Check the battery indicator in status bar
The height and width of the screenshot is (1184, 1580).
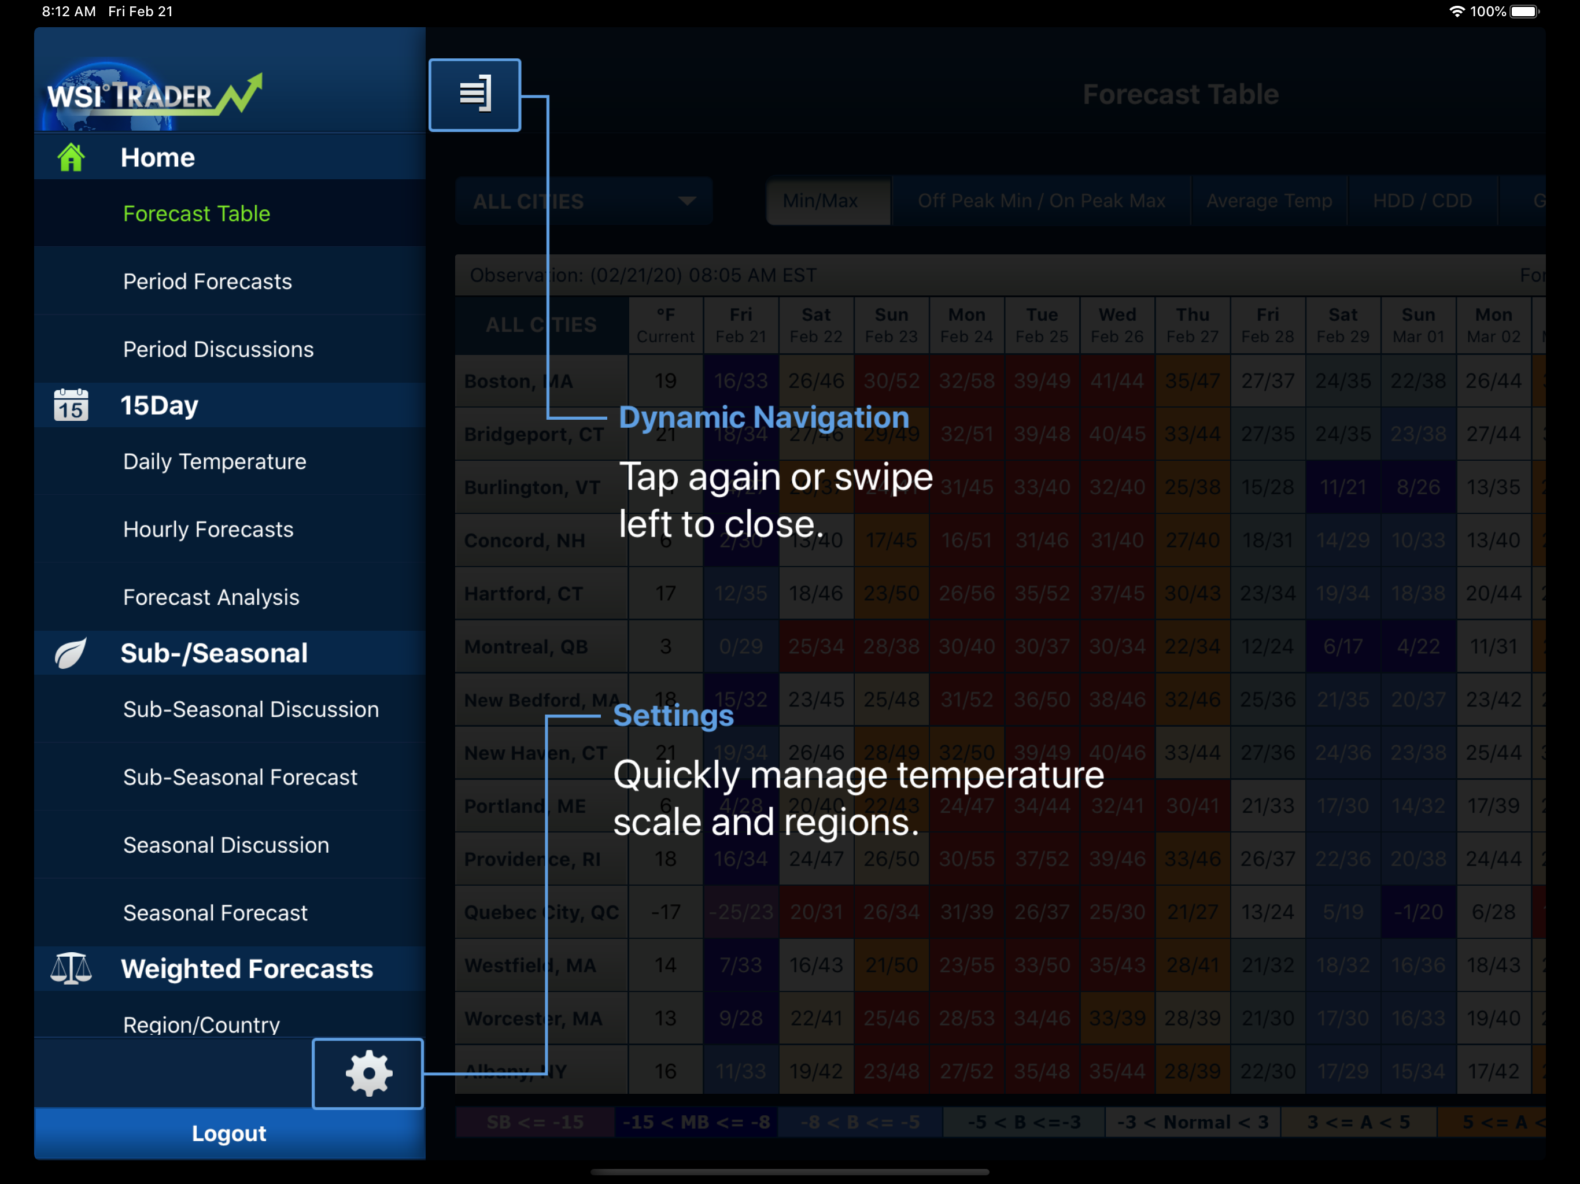(1524, 12)
